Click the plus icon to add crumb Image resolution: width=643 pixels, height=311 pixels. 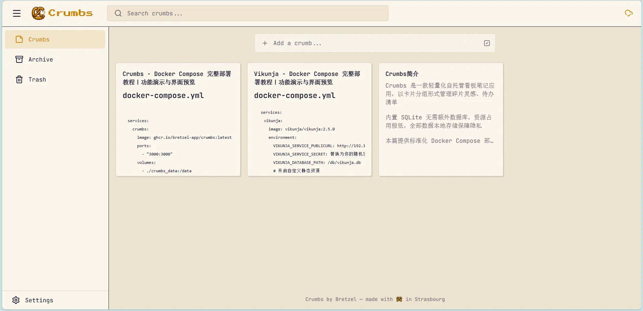click(x=265, y=43)
